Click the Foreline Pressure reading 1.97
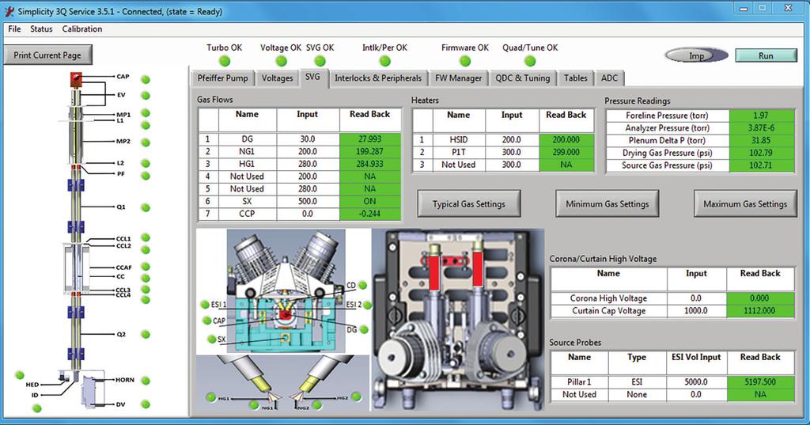The width and height of the screenshot is (810, 425). 761,116
